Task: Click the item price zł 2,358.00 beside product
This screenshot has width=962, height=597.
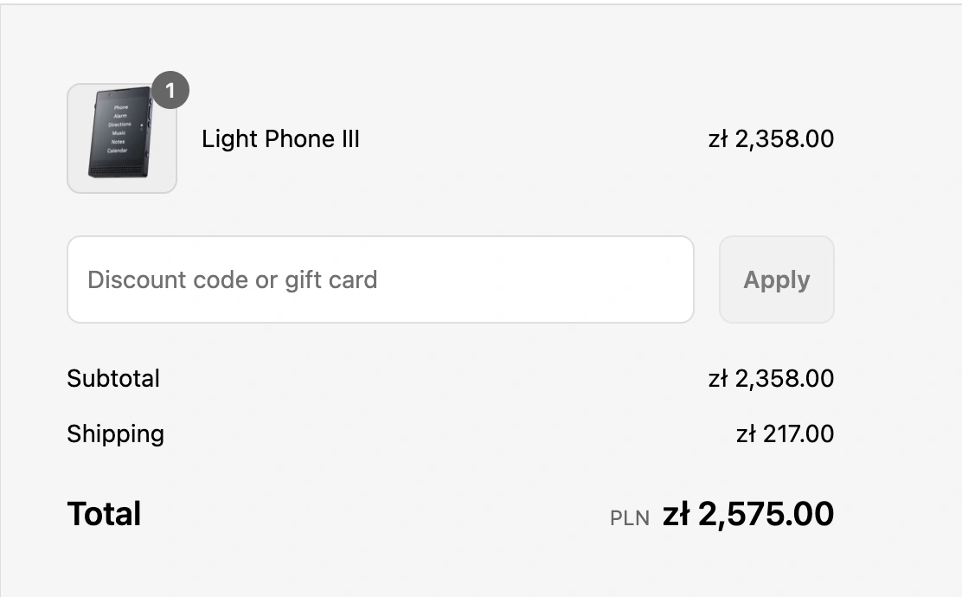Action: [771, 138]
